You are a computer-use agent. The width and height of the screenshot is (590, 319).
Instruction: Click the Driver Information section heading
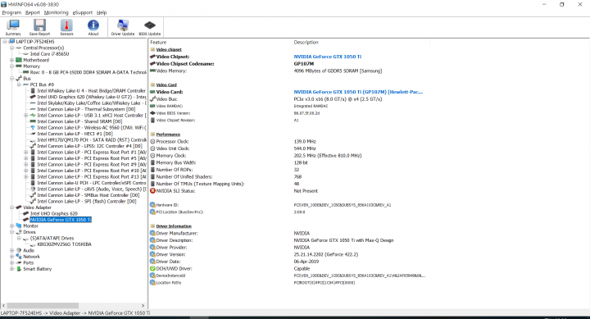(174, 226)
